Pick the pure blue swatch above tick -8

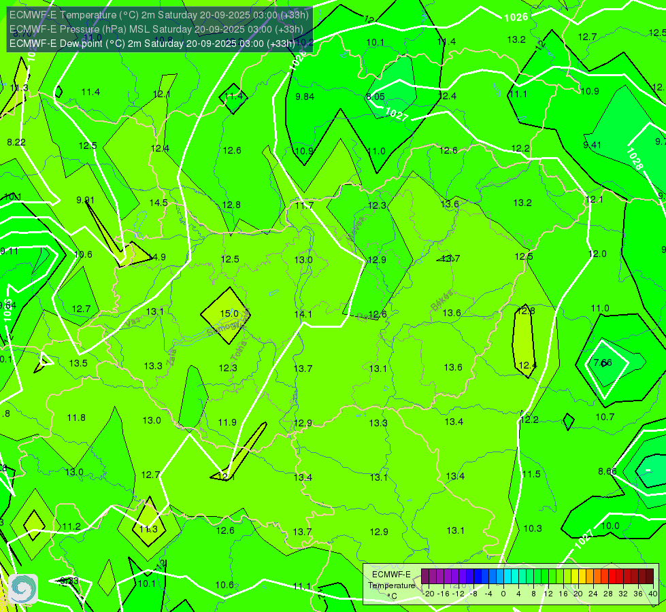(x=477, y=577)
